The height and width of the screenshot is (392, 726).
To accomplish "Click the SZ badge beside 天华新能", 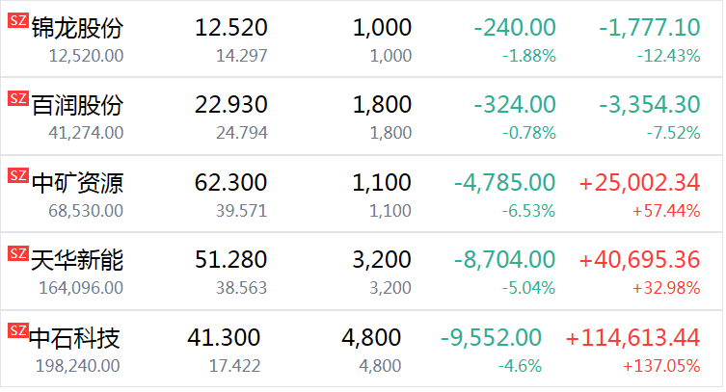I will pos(18,253).
